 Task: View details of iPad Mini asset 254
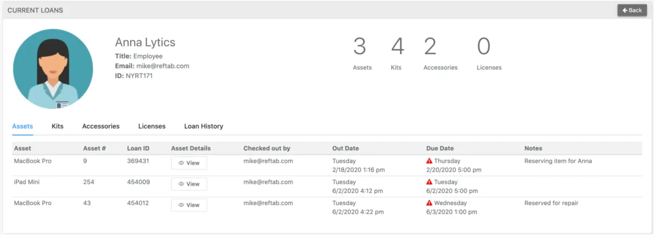pyautogui.click(x=189, y=184)
